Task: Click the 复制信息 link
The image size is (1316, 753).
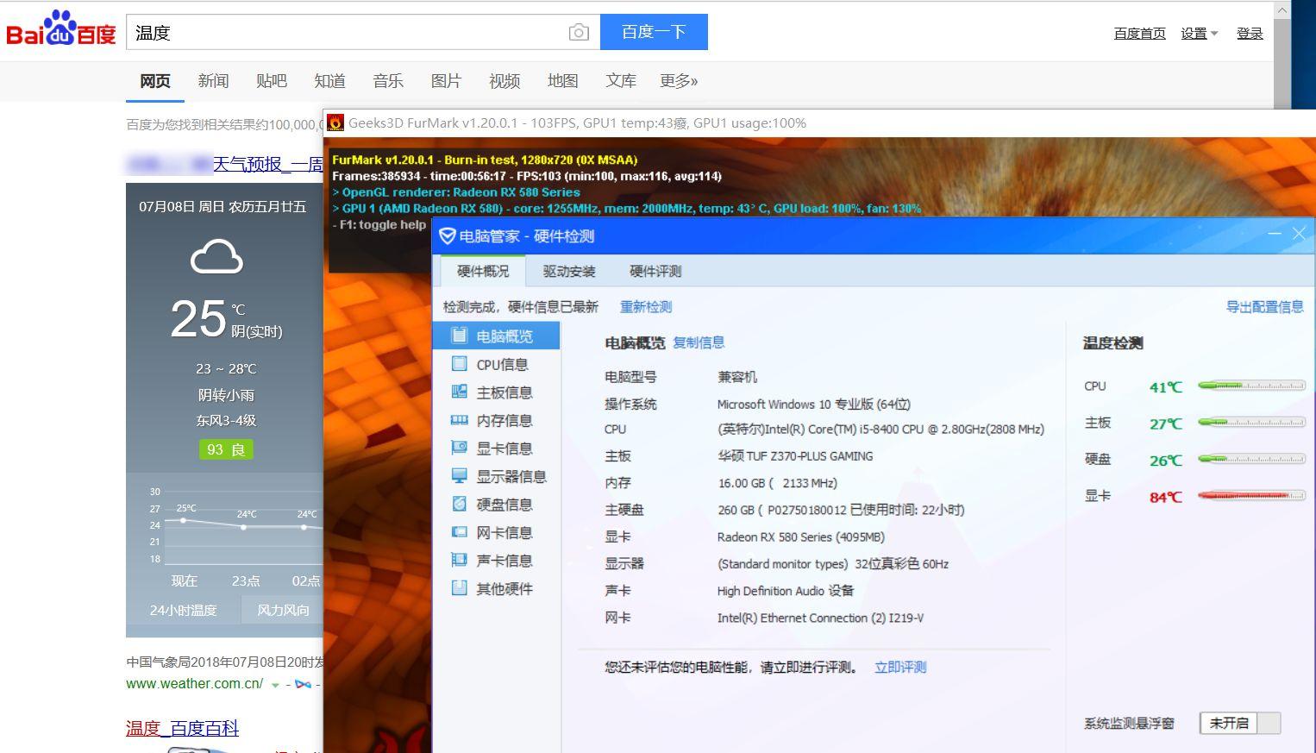Action: pyautogui.click(x=699, y=342)
